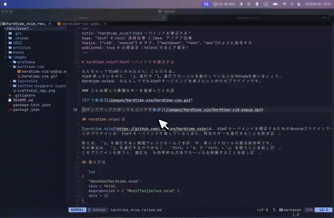The image size is (334, 218).
Task: Open the .gitignore file
Action: 24,95
